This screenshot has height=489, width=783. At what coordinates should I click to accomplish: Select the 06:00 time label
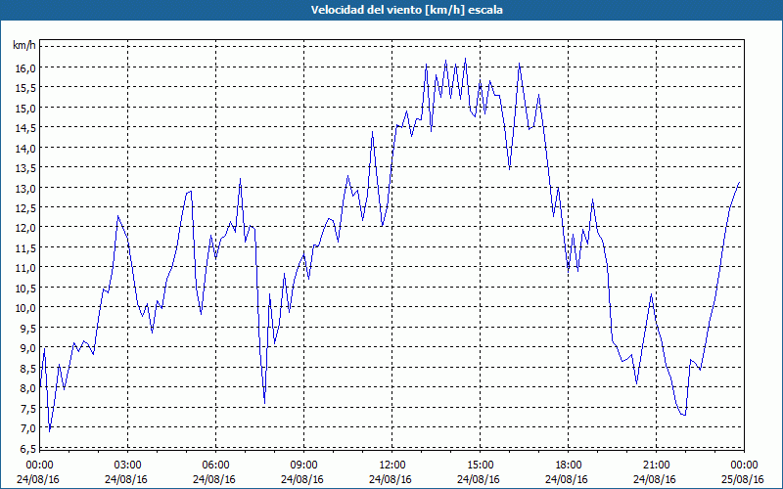click(x=215, y=466)
